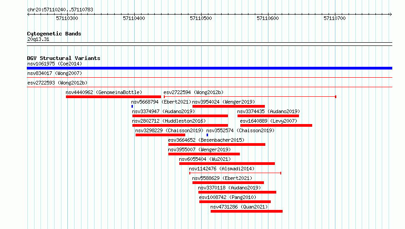This screenshot has width=405, height=229.
Task: Open the nsv1142476 (Alsmadi2014) label
Action: 222,169
